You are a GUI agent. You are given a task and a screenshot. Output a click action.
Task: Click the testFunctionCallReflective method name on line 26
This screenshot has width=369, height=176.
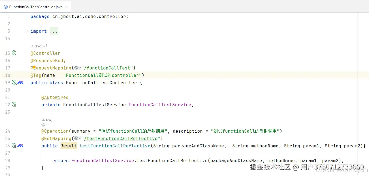pos(115,146)
